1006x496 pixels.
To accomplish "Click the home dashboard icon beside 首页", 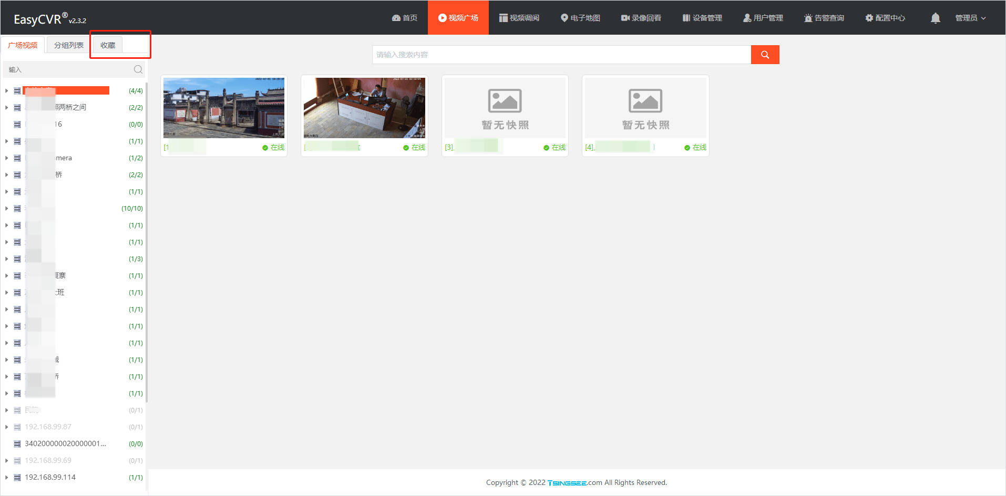I will [x=396, y=18].
